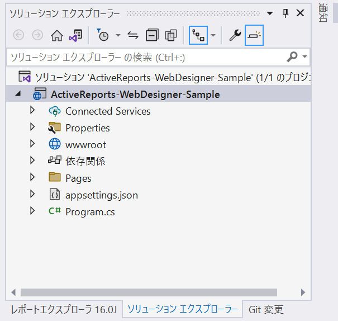This screenshot has width=338, height=321.
Task: Switch to レポートエクスプローラ 16.0J tab
Action: coord(64,309)
